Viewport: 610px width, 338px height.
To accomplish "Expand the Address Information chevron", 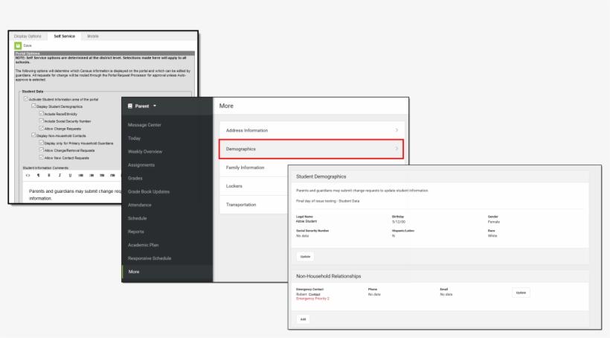I will click(x=396, y=130).
